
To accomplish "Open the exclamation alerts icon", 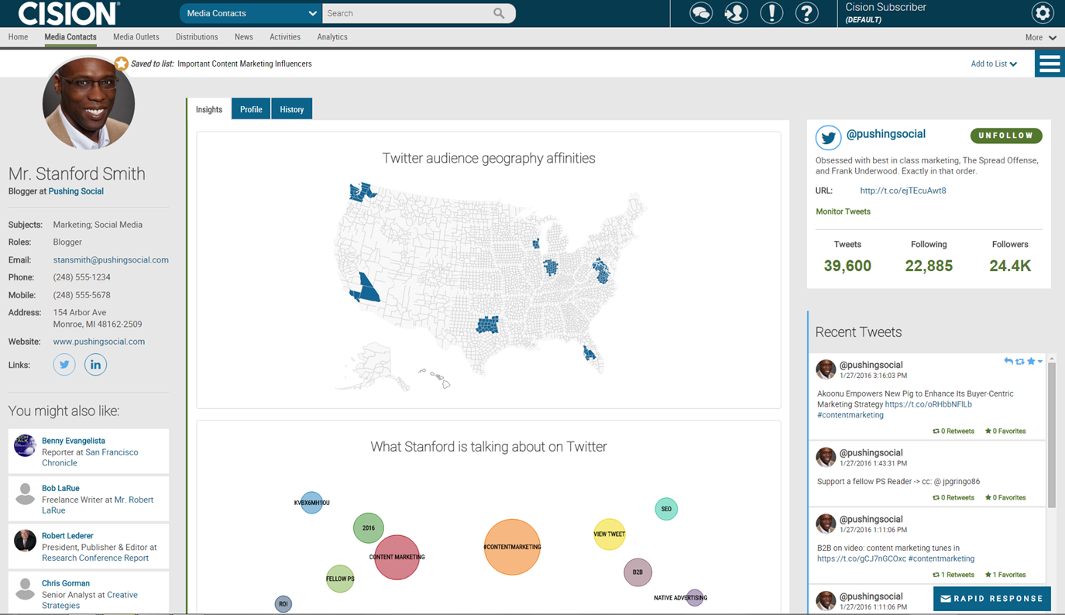I will (x=771, y=13).
